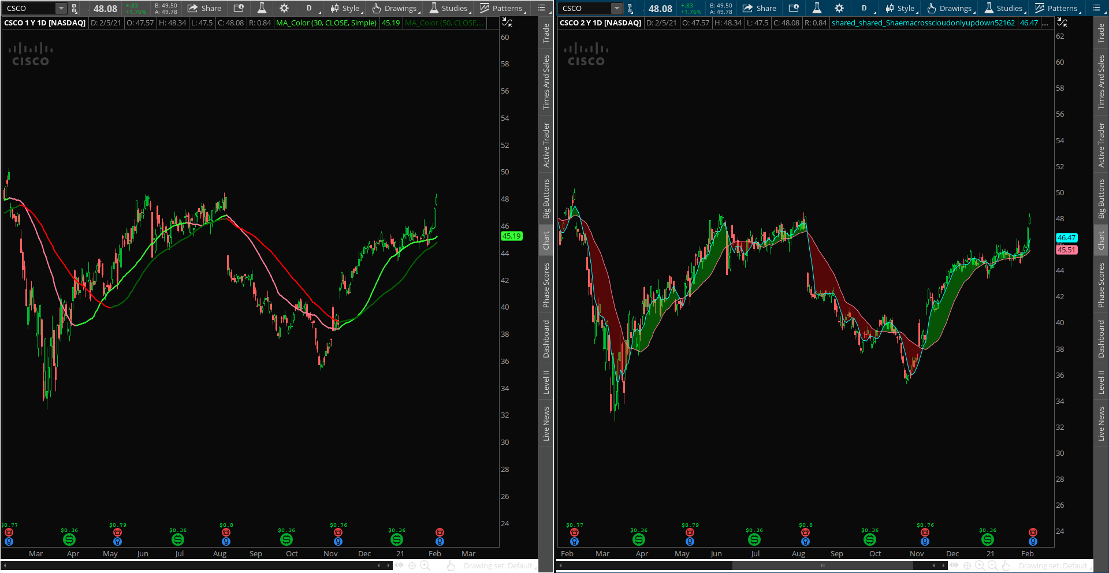The image size is (1109, 573).
Task: Open the right chart's D timeframe selector
Action: coord(865,8)
